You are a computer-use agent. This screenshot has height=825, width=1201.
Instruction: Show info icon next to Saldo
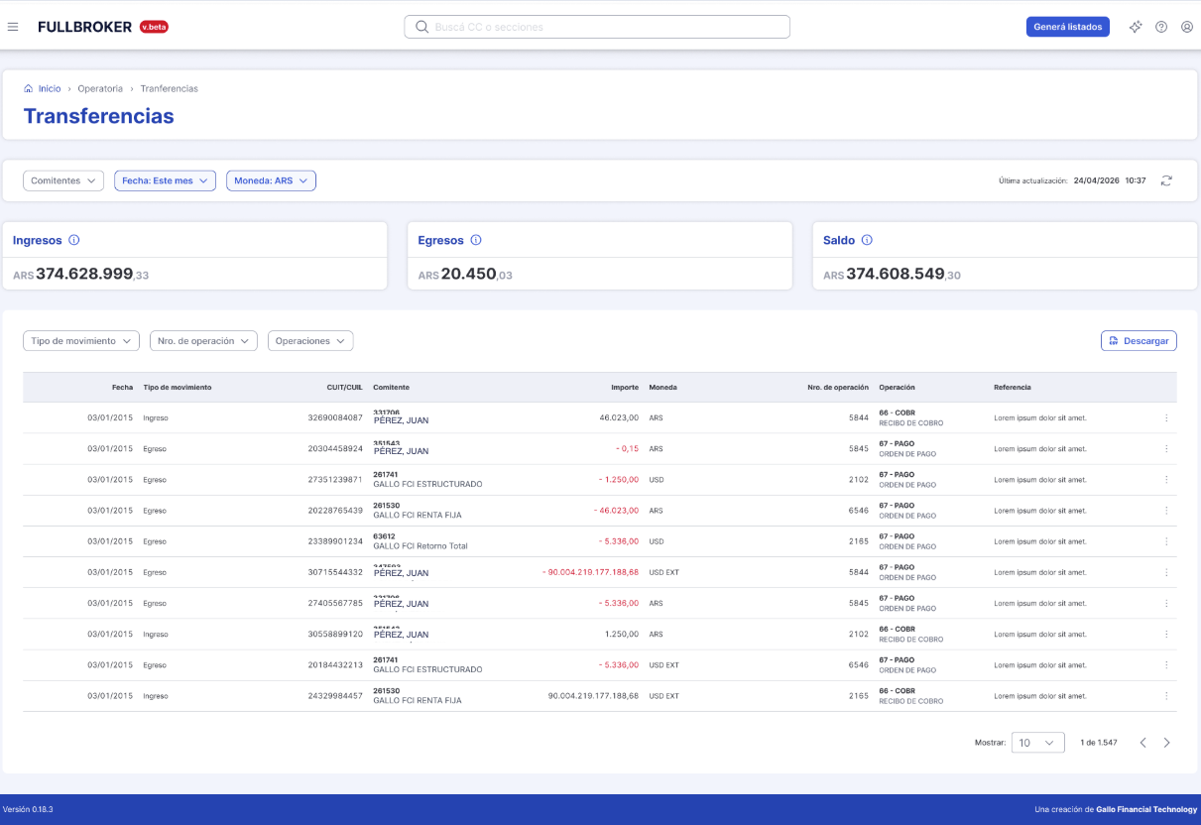tap(867, 240)
